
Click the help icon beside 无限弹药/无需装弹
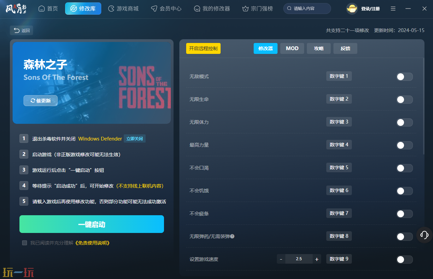click(x=232, y=236)
